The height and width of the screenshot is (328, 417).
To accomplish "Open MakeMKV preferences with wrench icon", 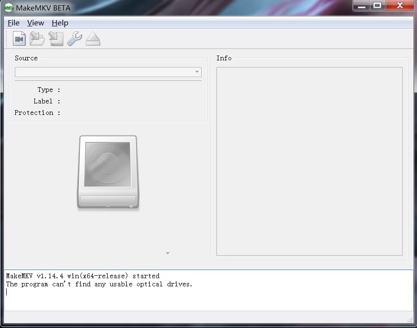I will (74, 38).
